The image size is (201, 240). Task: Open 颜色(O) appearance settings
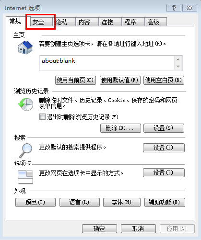(35, 203)
